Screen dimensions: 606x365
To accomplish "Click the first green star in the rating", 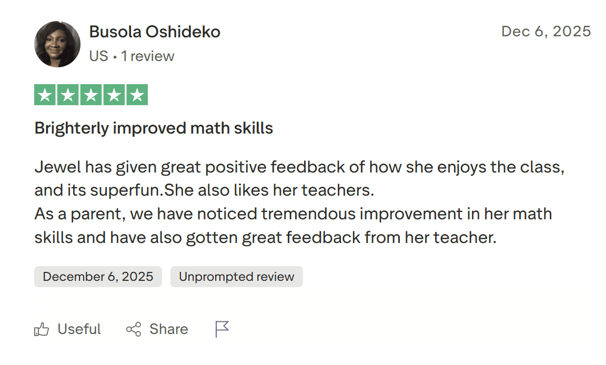I will pyautogui.click(x=46, y=95).
